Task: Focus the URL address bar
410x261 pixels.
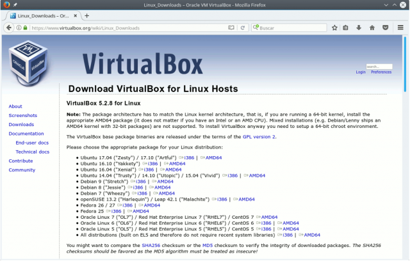Action: (x=128, y=28)
